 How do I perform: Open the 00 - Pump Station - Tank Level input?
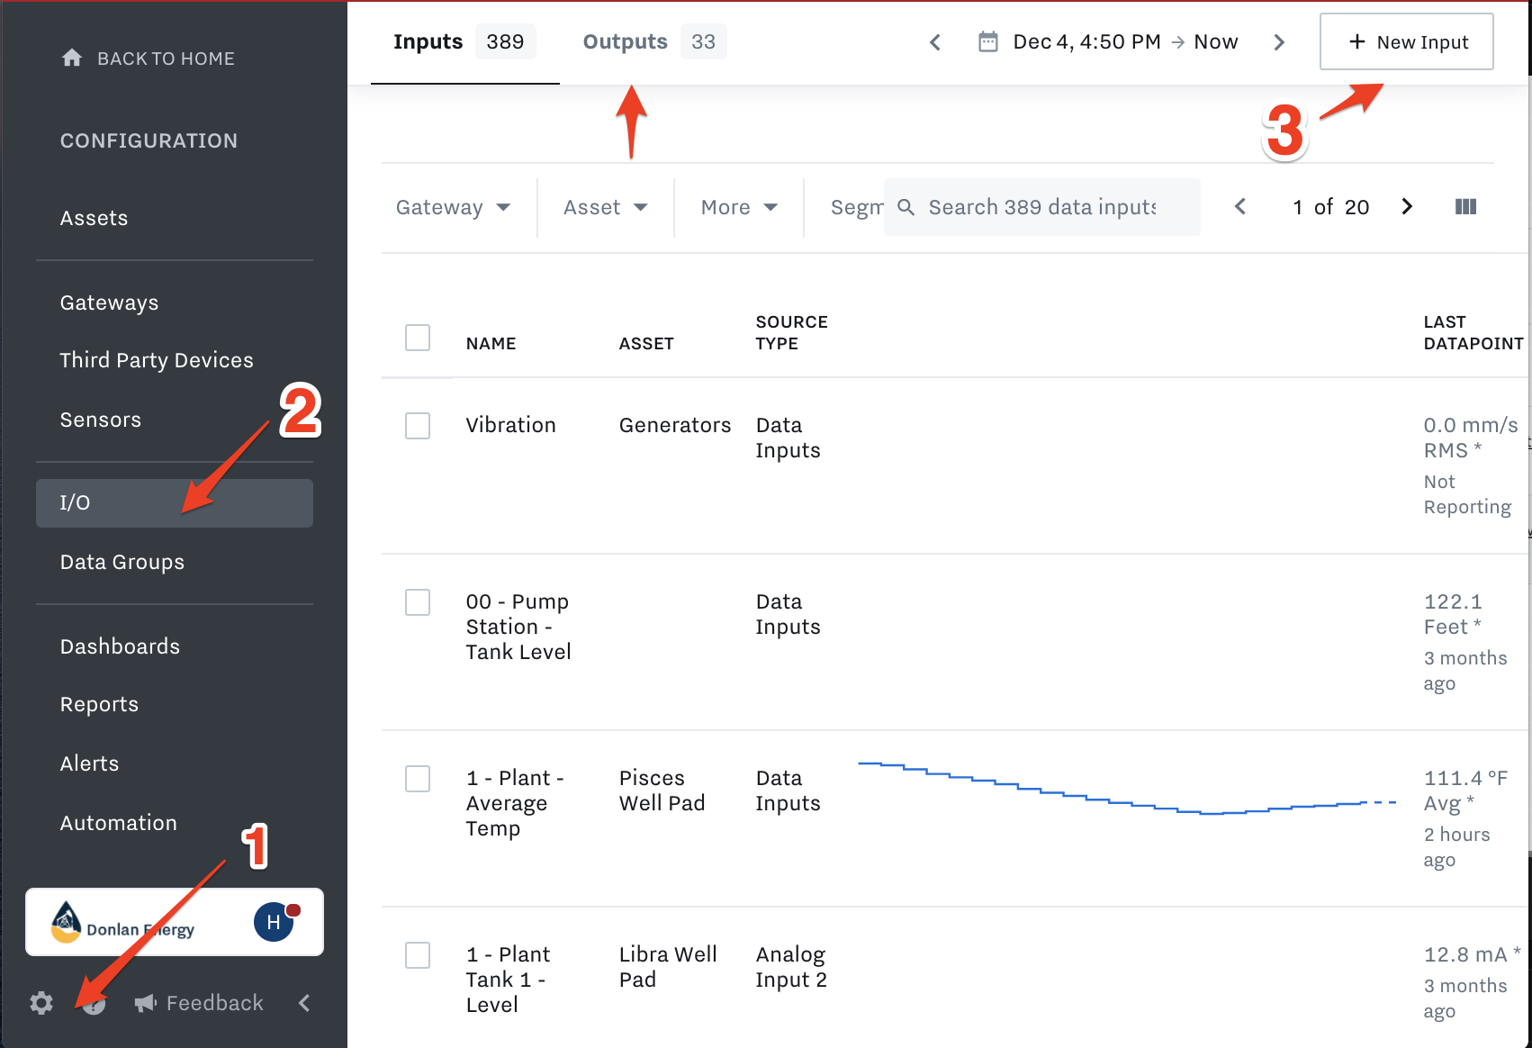518,627
